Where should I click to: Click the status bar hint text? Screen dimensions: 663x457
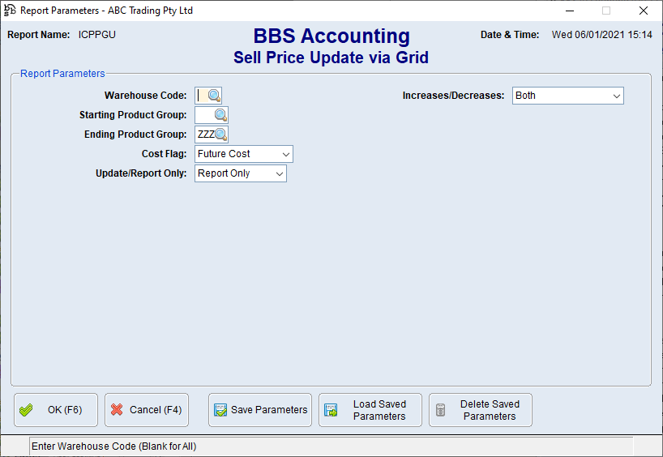114,446
